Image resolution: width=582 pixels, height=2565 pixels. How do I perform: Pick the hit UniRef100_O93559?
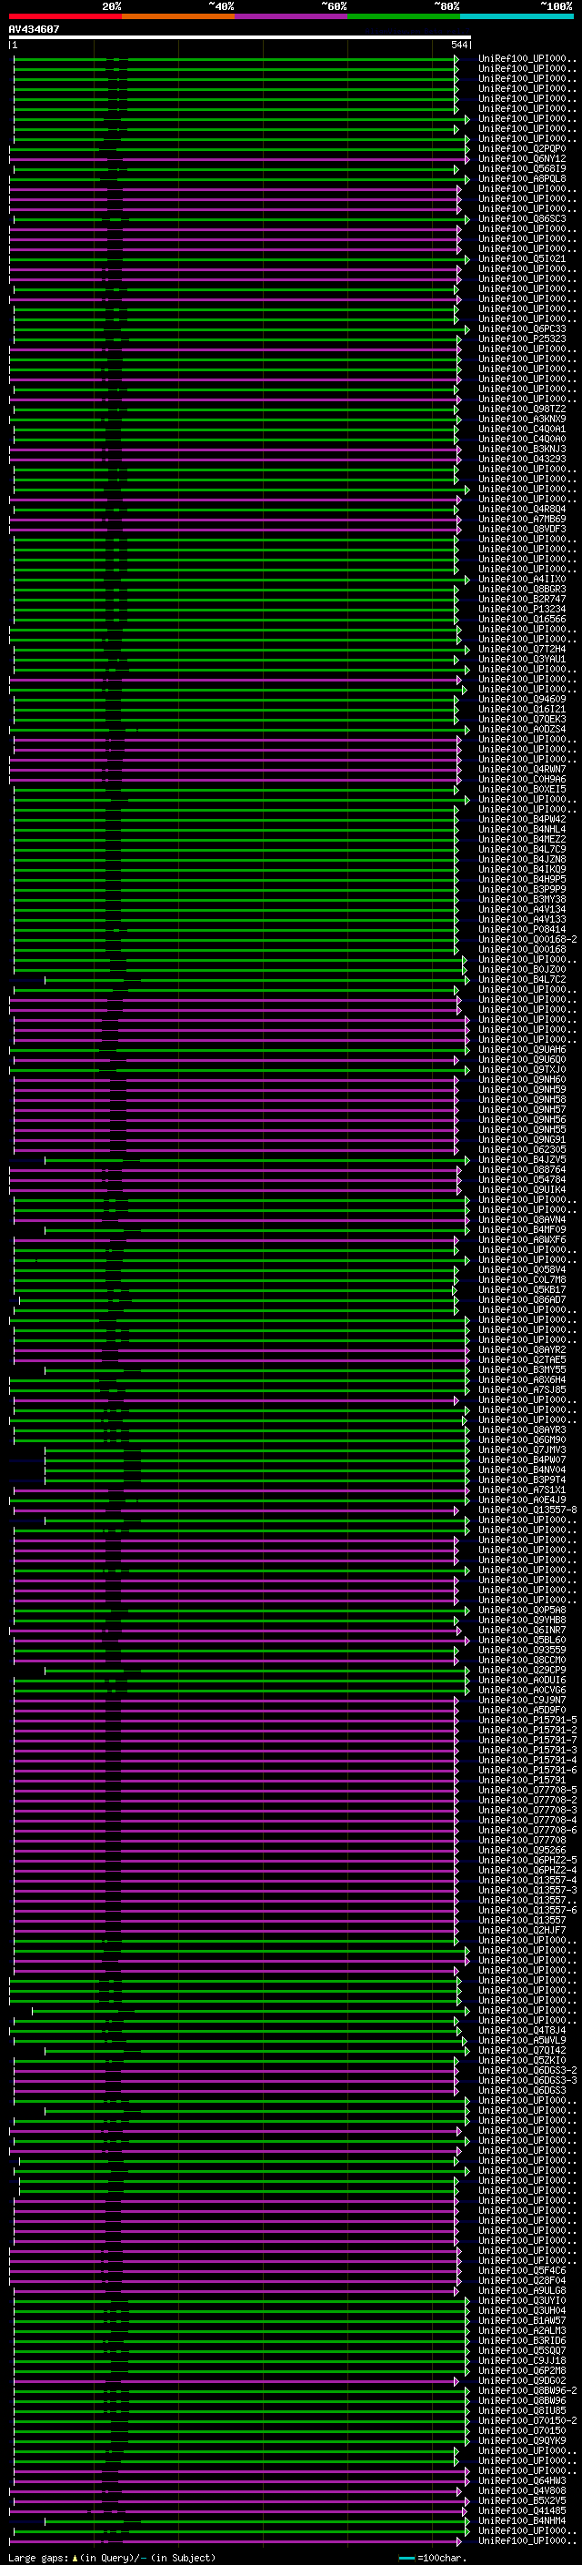tap(522, 1650)
